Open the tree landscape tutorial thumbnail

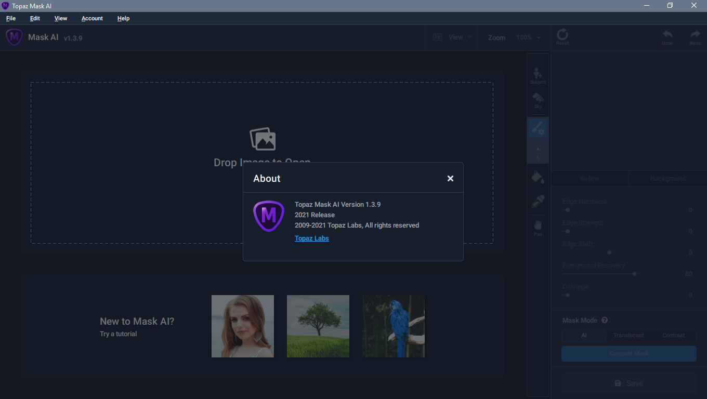pos(318,326)
